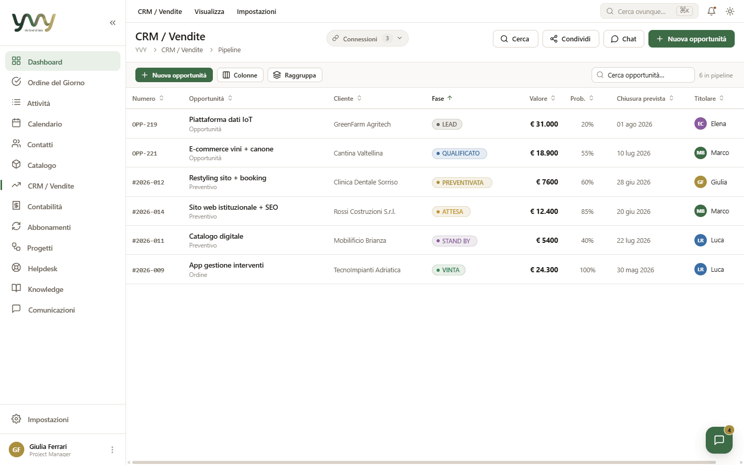Collapse the sidebar with double-chevron icon
Image resolution: width=744 pixels, height=465 pixels.
pyautogui.click(x=113, y=23)
